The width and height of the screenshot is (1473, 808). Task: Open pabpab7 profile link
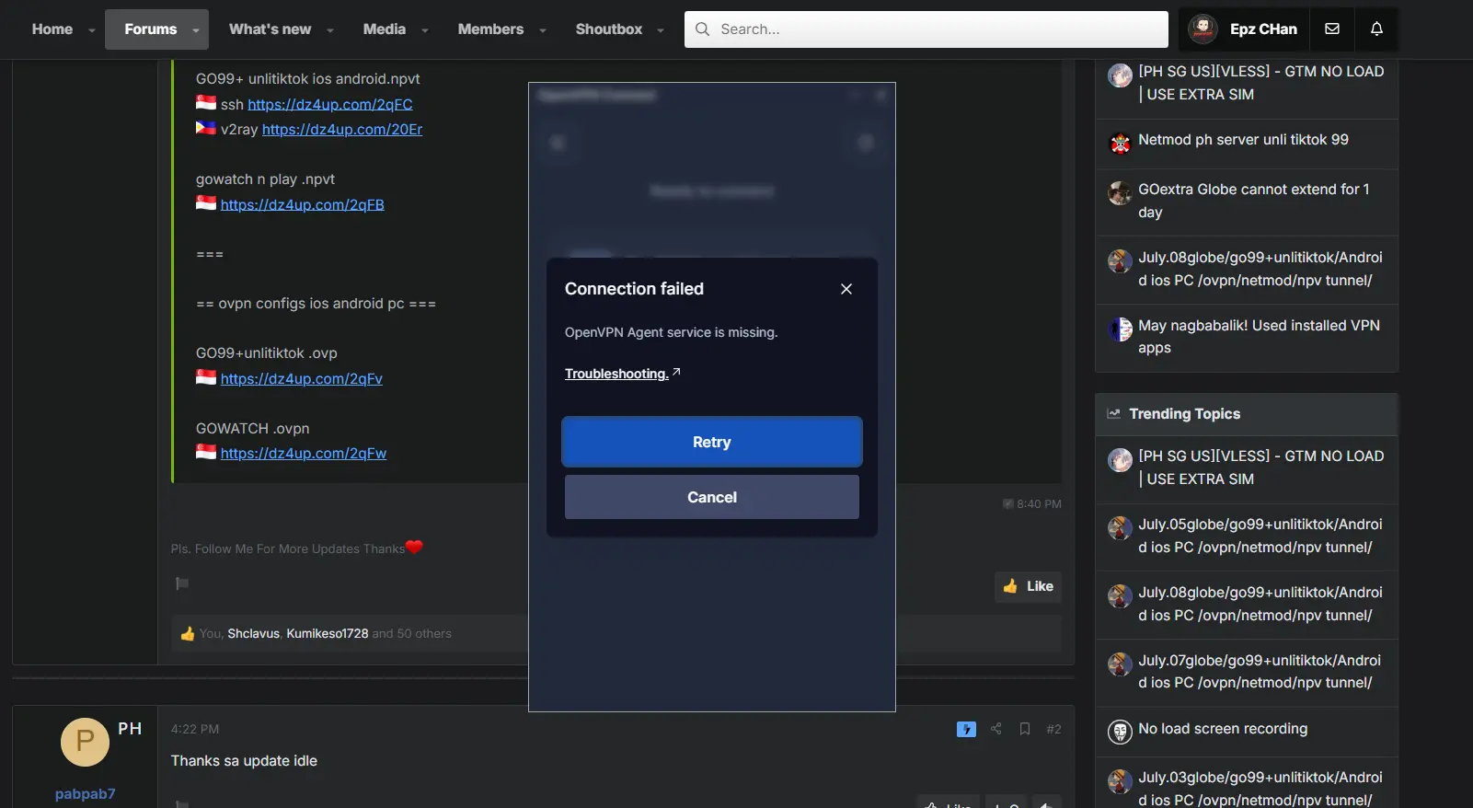[x=85, y=794]
